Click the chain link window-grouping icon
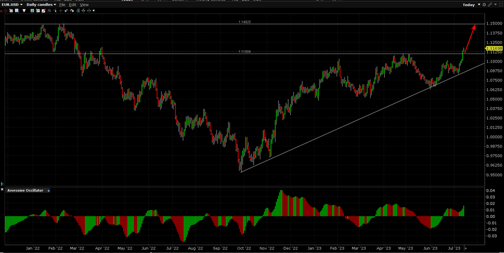This screenshot has width=504, height=253. 490,4
